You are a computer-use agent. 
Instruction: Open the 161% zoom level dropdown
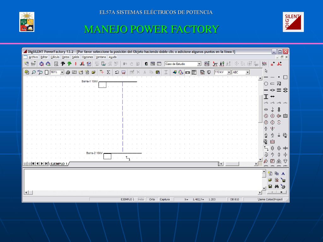(62, 72)
